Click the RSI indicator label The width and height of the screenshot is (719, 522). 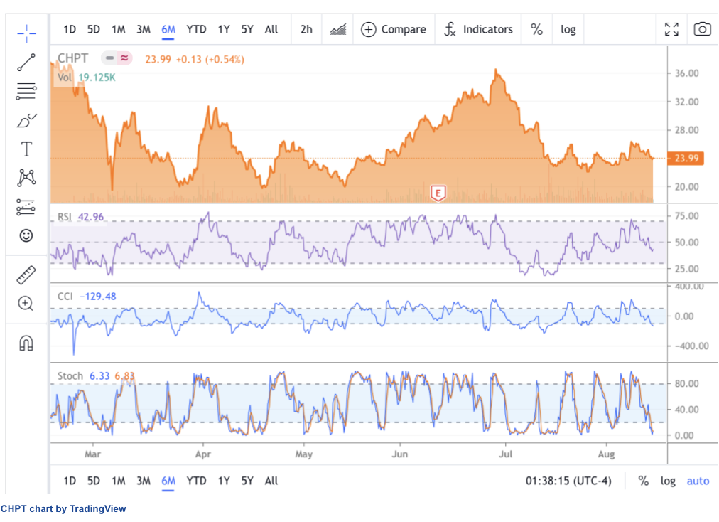[64, 217]
